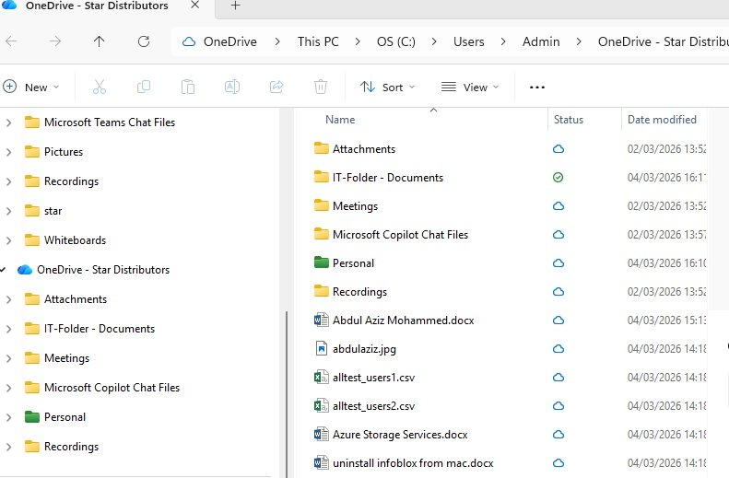This screenshot has width=729, height=478.
Task: Open the Sort dropdown menu
Action: click(387, 87)
